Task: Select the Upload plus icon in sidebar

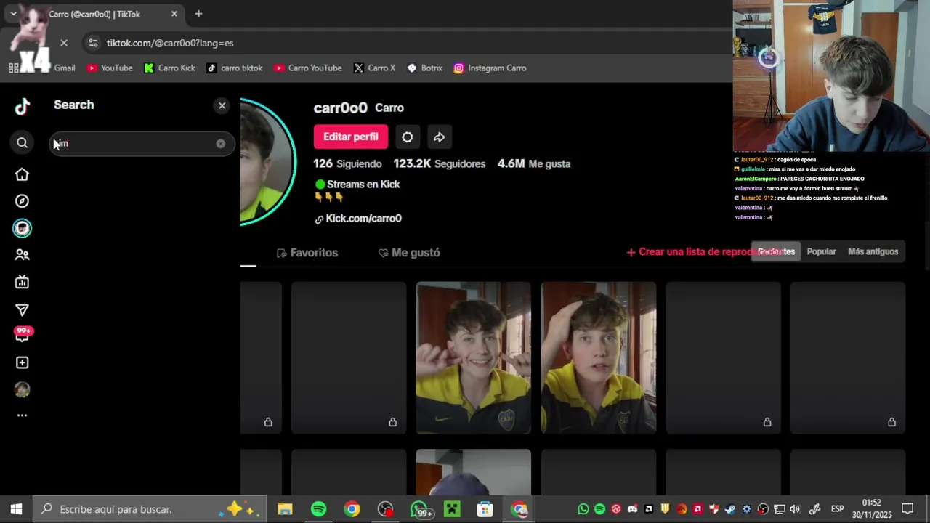Action: click(x=22, y=362)
